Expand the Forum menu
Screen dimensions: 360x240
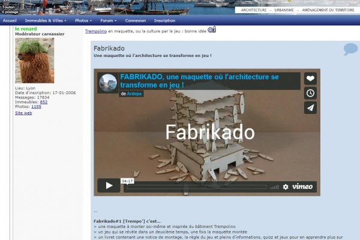click(109, 20)
